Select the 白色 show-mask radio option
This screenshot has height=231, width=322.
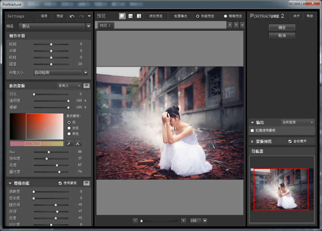(x=69, y=128)
